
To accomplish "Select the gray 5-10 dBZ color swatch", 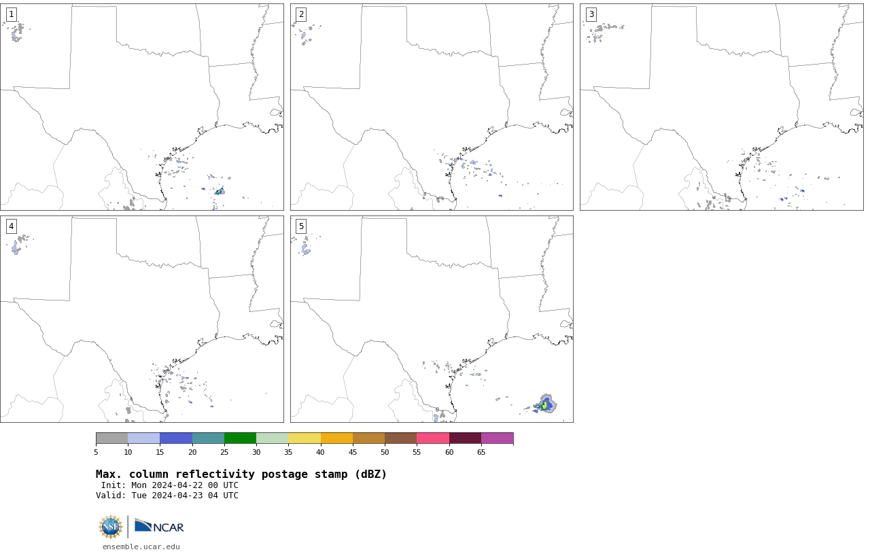I will (x=111, y=438).
